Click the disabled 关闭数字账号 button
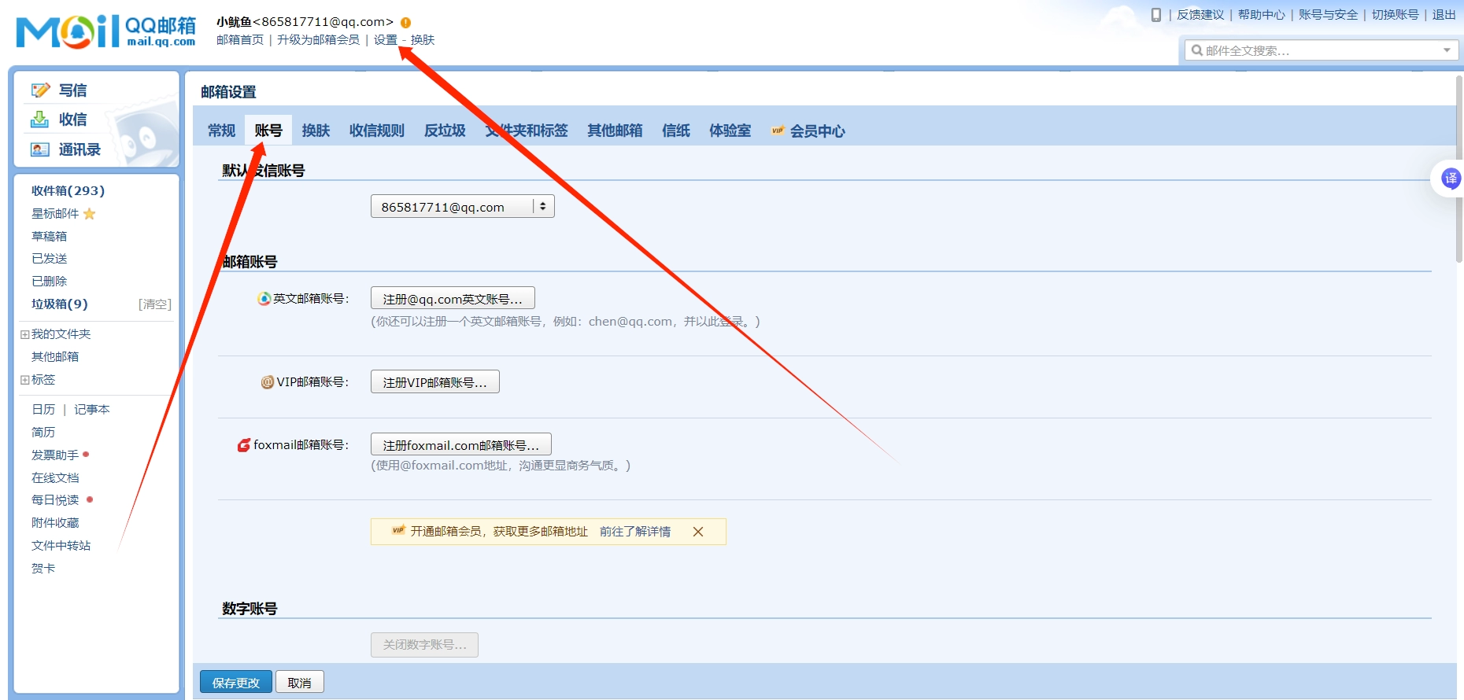This screenshot has height=700, width=1464. 425,645
